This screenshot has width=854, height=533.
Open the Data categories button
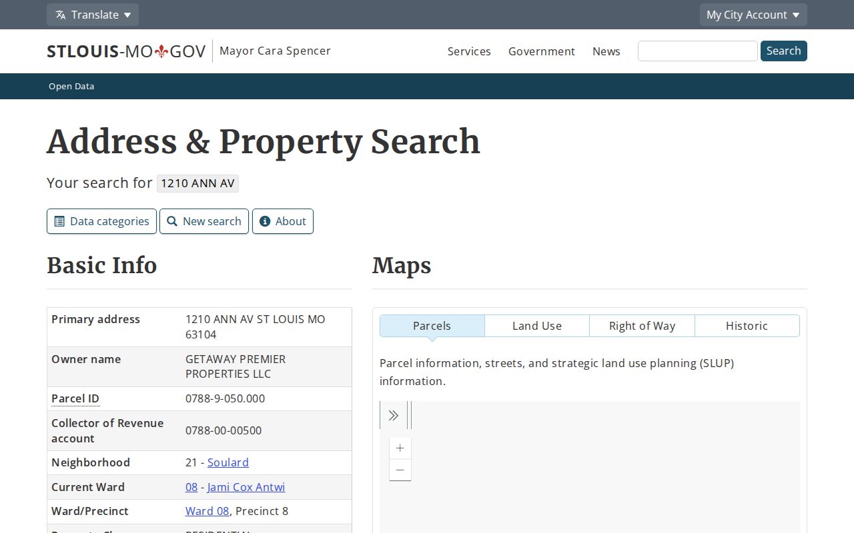tap(101, 221)
